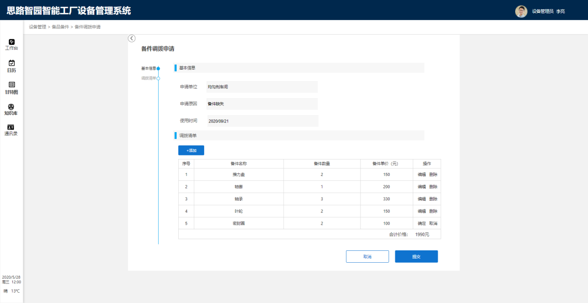
Task: Confirm the 密封圈 row with 确定
Action: [x=422, y=223]
